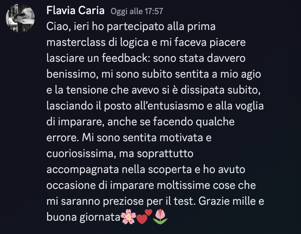The image size is (301, 234).
Task: Click the username Flavia Caria
Action: pos(76,10)
